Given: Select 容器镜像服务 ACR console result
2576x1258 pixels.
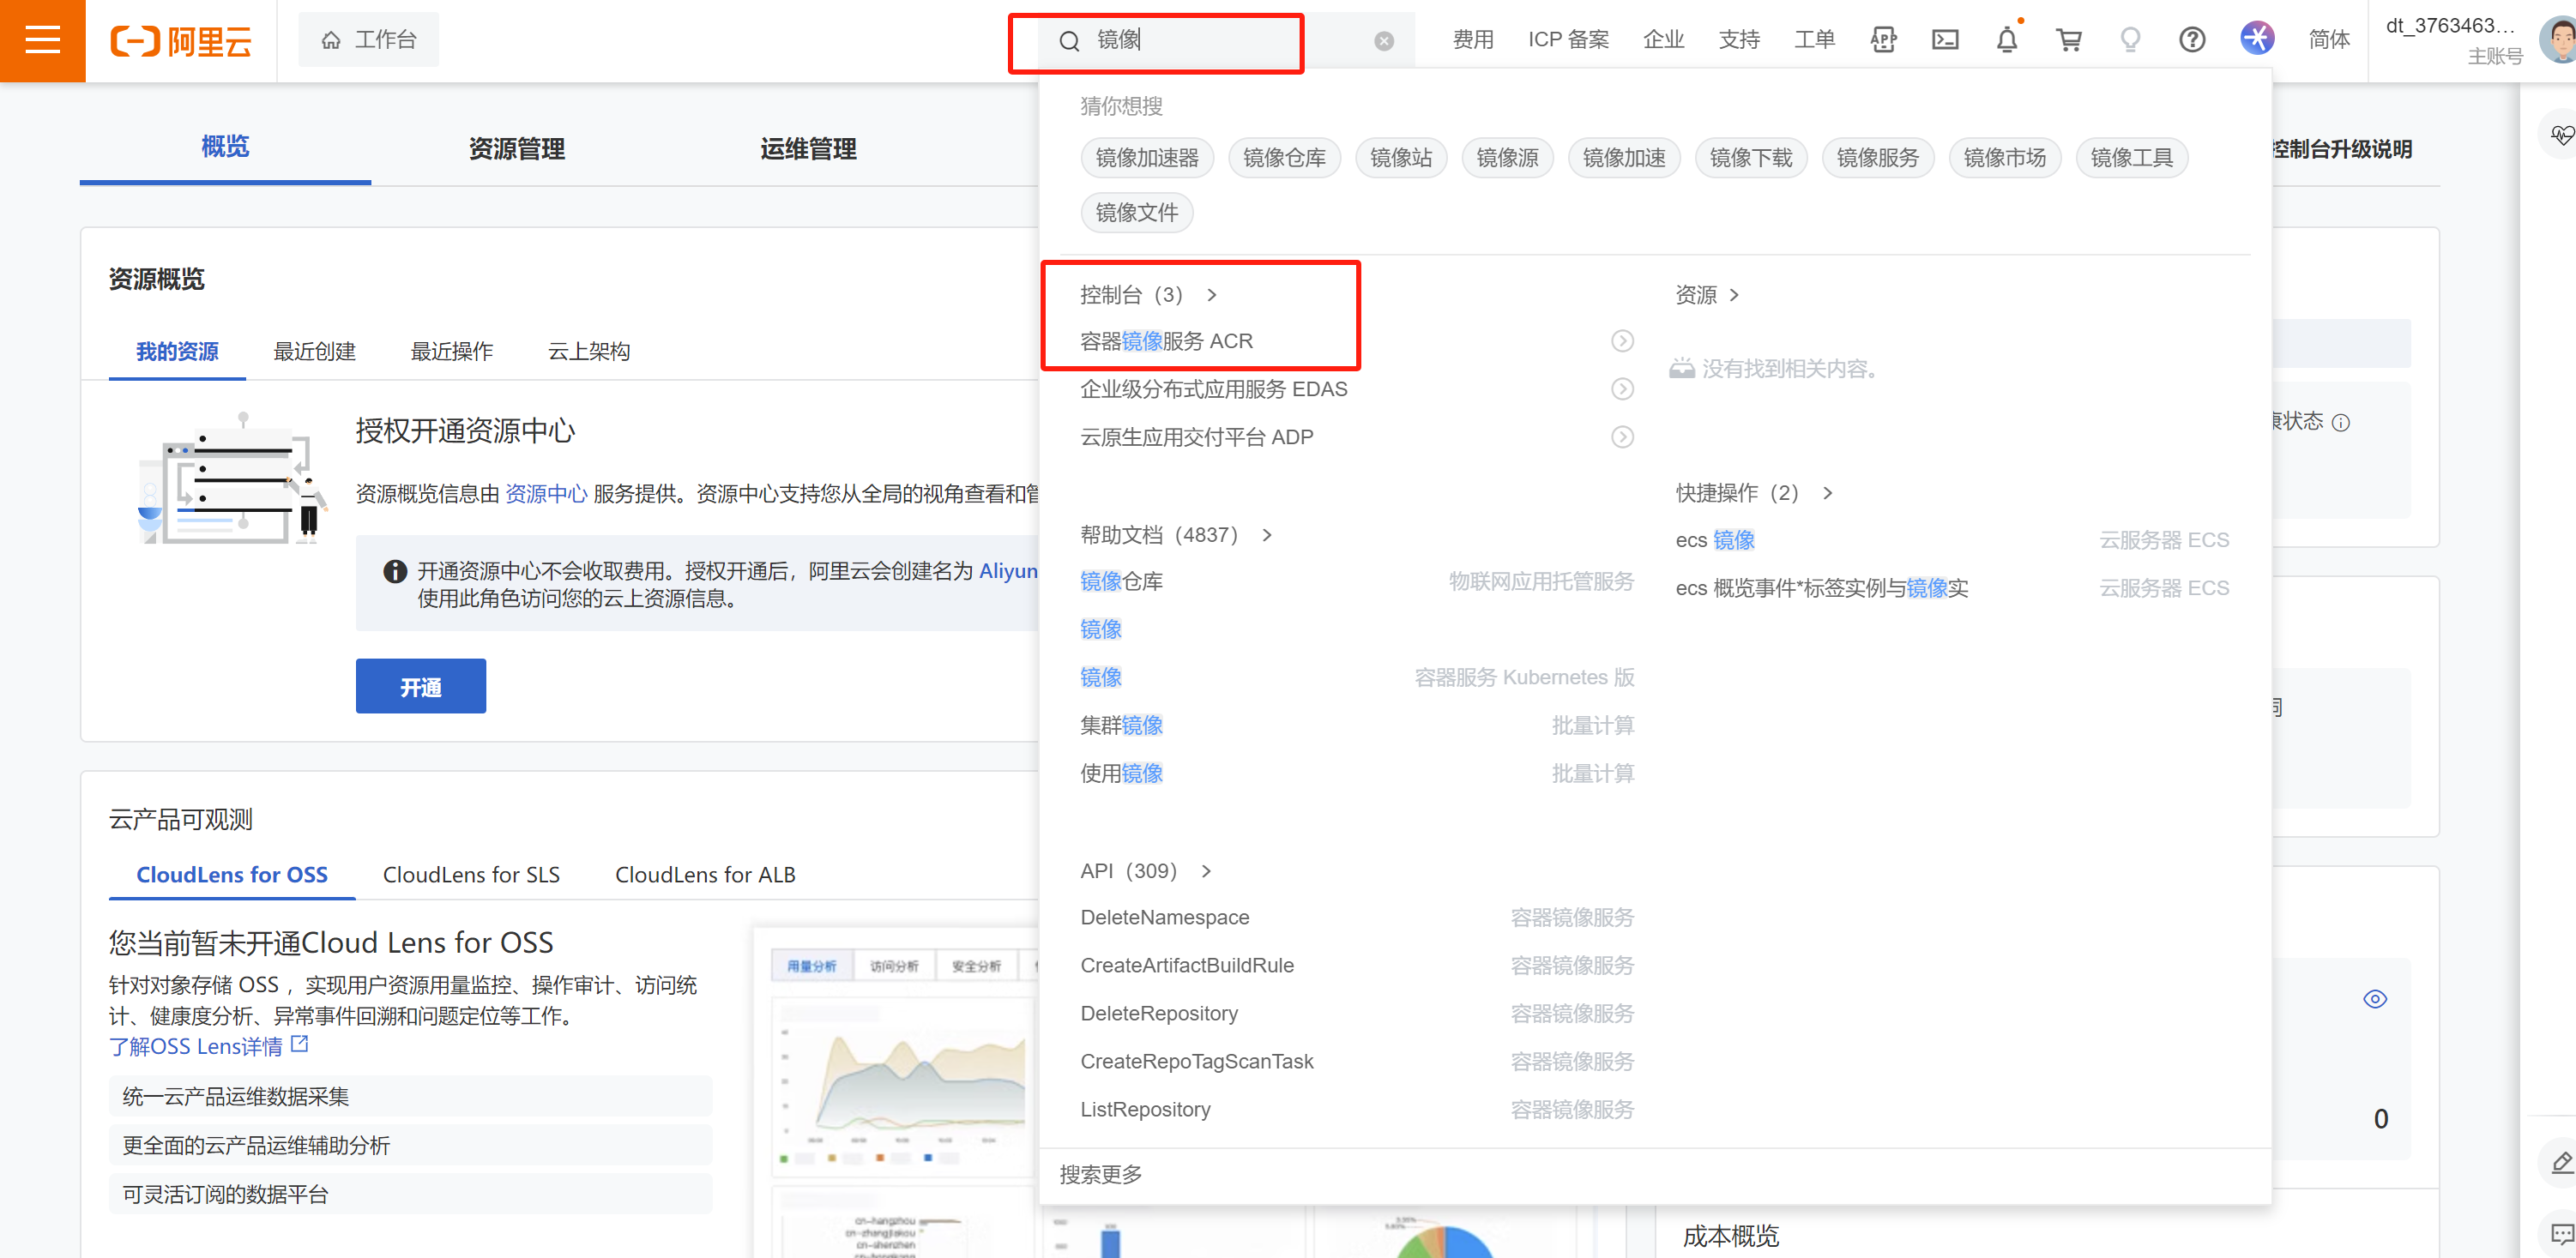Looking at the screenshot, I should [1166, 341].
